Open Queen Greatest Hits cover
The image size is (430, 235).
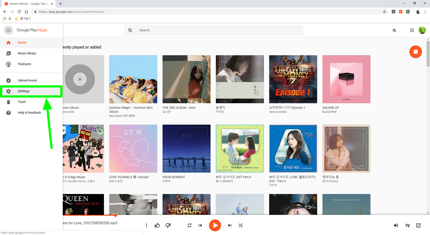[83, 204]
